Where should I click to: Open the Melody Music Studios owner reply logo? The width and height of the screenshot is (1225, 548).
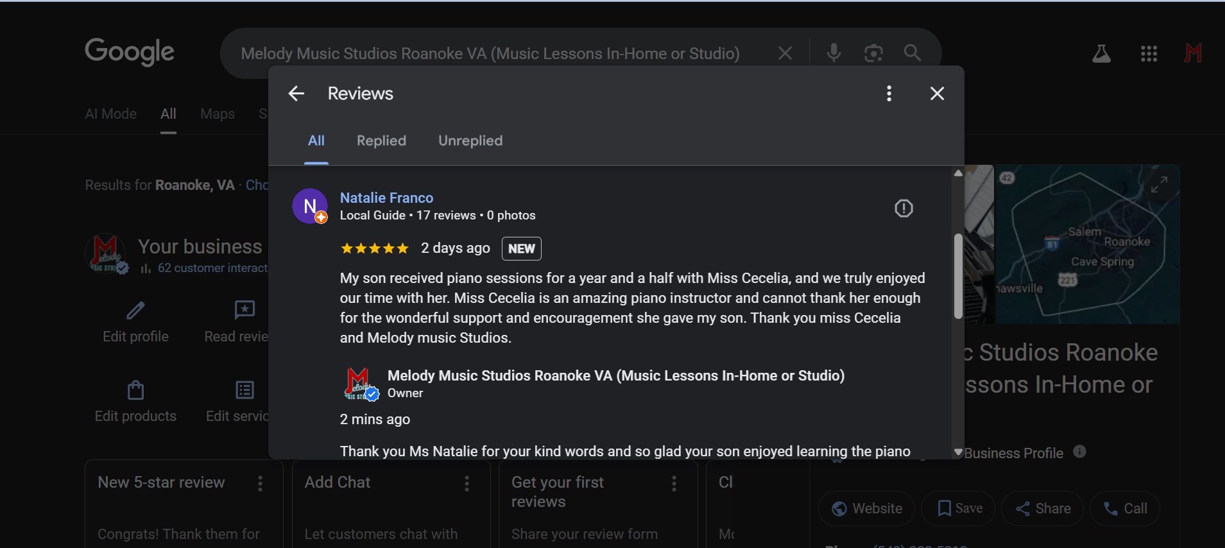coord(362,384)
